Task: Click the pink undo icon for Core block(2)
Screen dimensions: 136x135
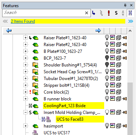Action: tap(112, 92)
